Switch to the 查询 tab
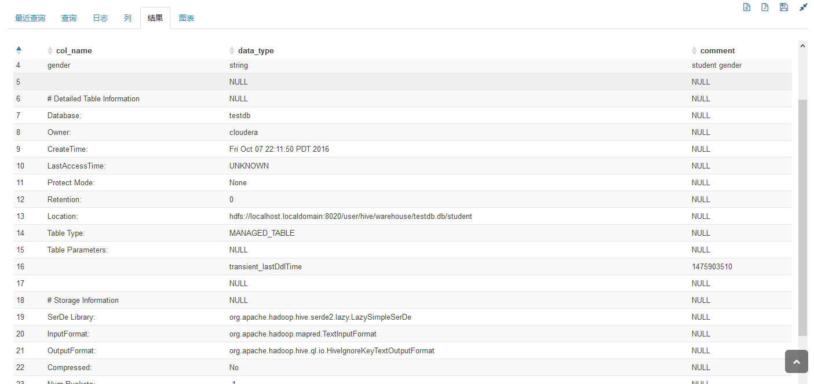 pos(69,18)
